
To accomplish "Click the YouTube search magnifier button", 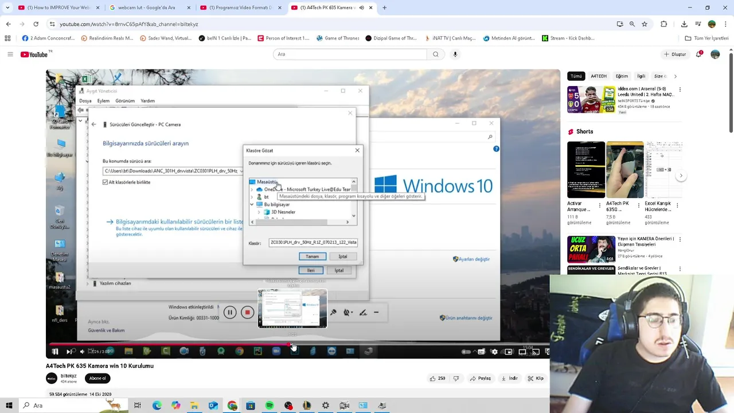I will 436,54.
